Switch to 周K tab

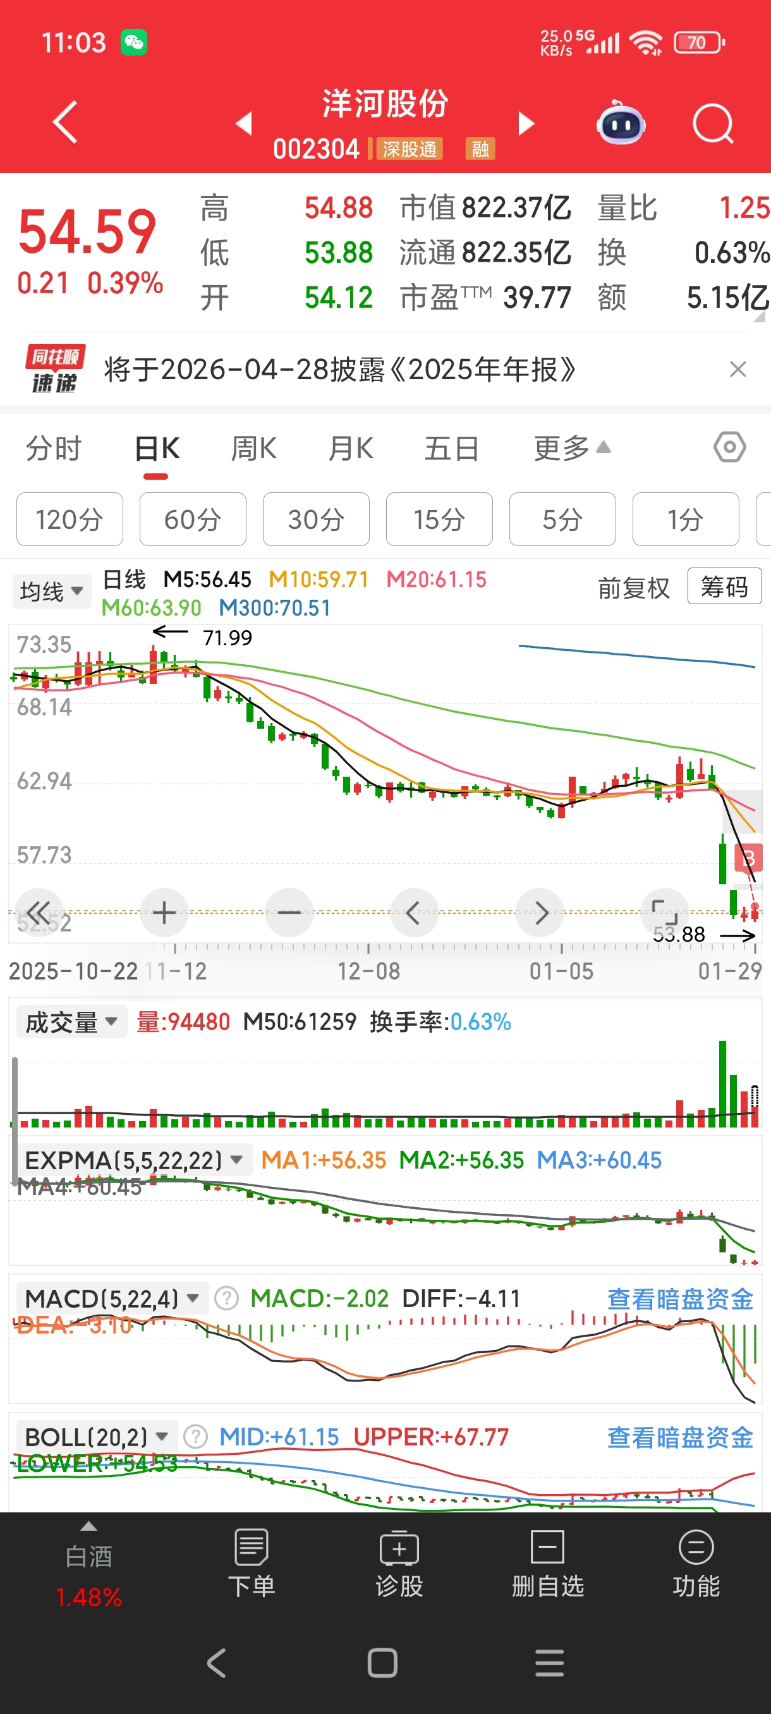point(253,449)
